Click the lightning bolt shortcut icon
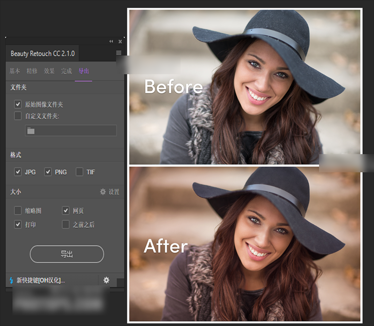Viewport: 374px width, 326px height. tap(11, 280)
